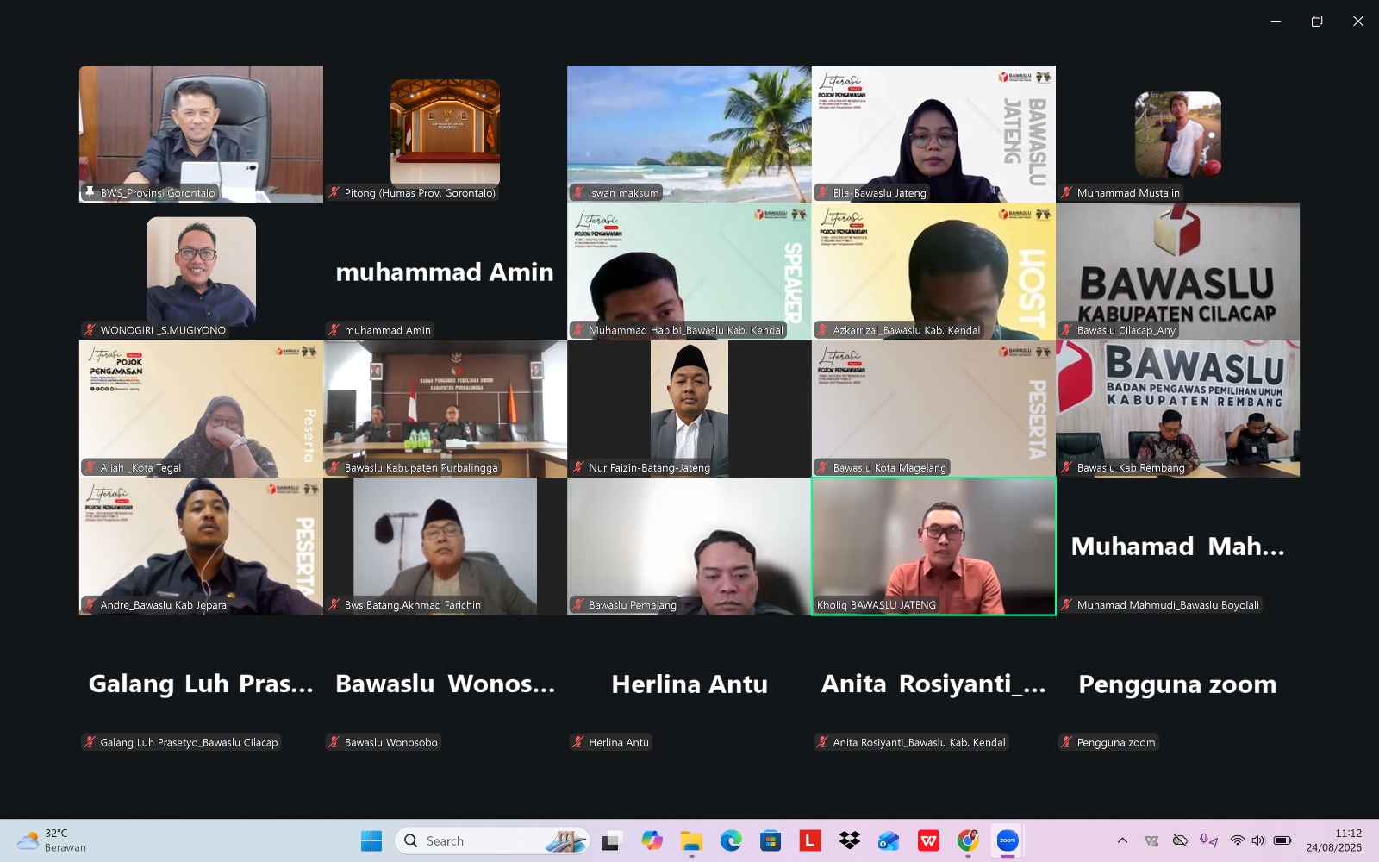The height and width of the screenshot is (862, 1379).
Task: Click the 'Bawaslu Kab Rembang' name label
Action: (x=1131, y=467)
